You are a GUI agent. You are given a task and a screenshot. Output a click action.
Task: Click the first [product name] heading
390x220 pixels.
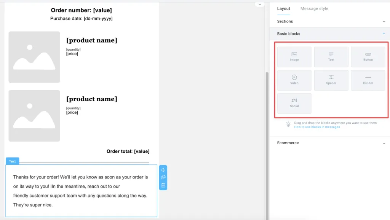91,40
